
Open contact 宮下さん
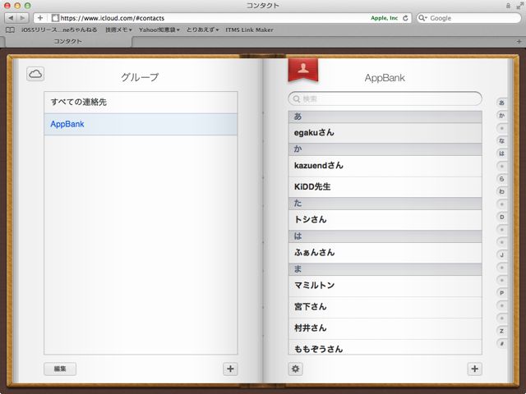(x=385, y=307)
